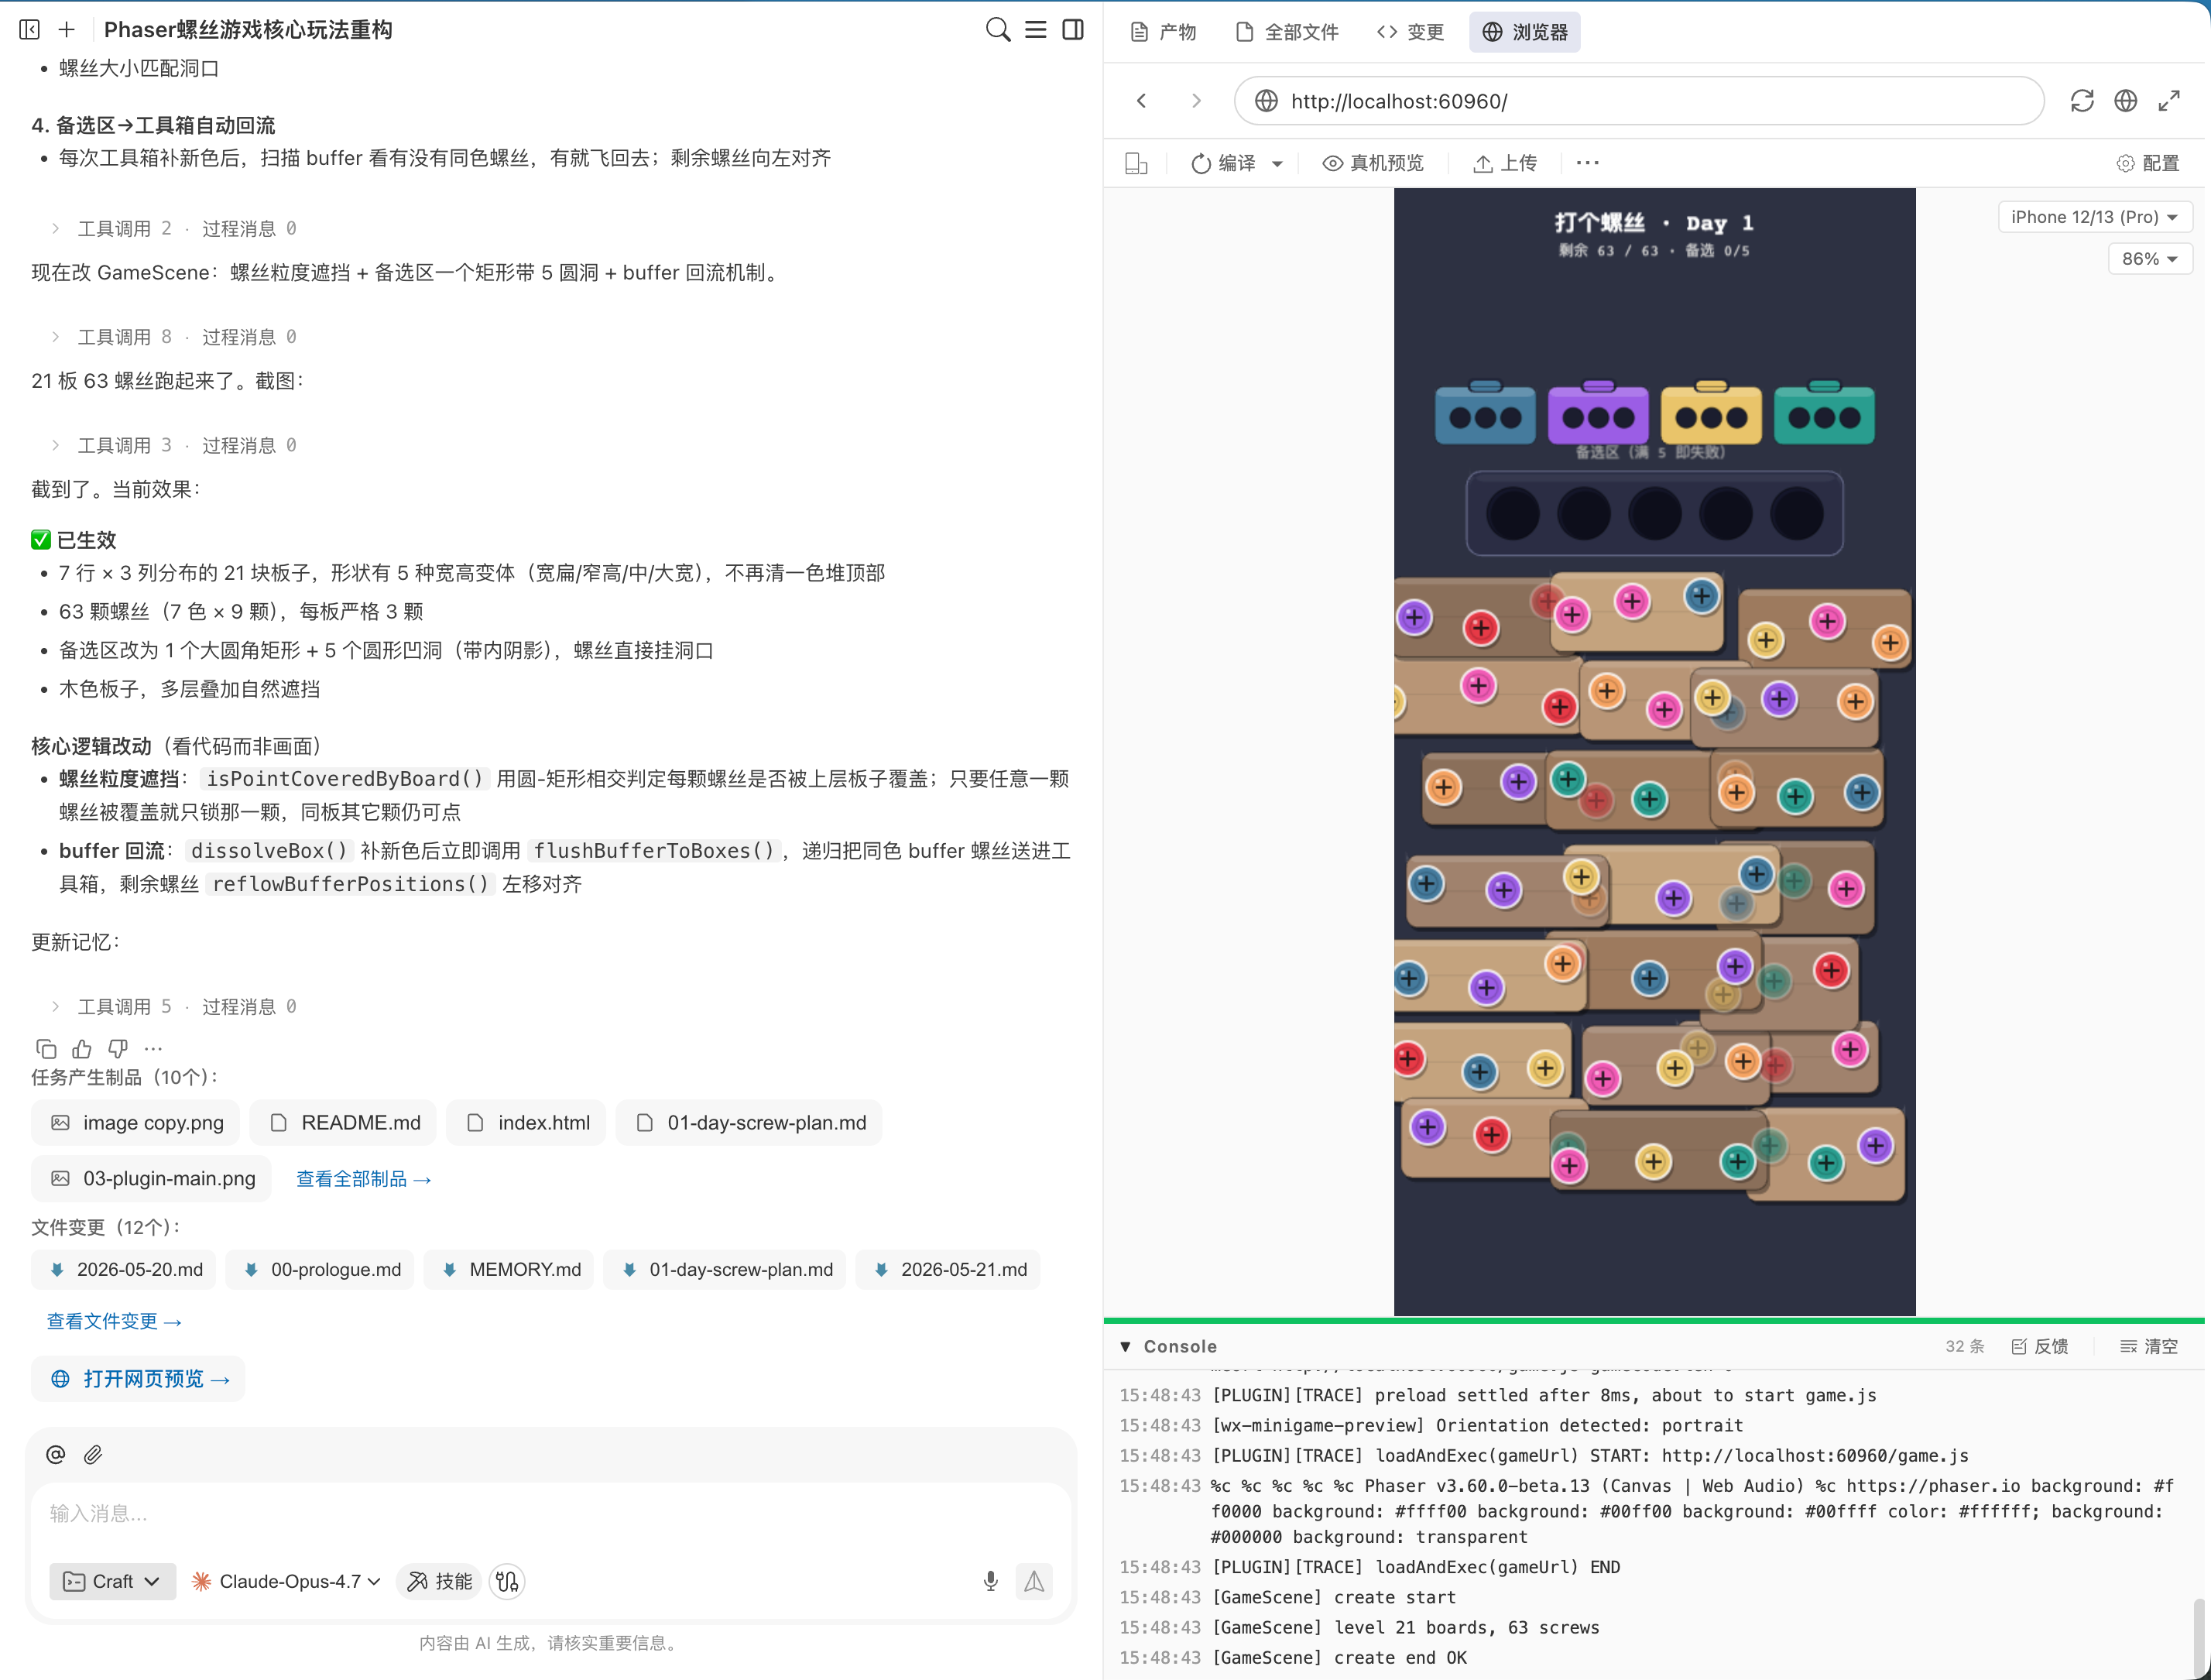The image size is (2211, 1680).
Task: Open changed file 2026-05-21.md
Action: click(x=948, y=1270)
